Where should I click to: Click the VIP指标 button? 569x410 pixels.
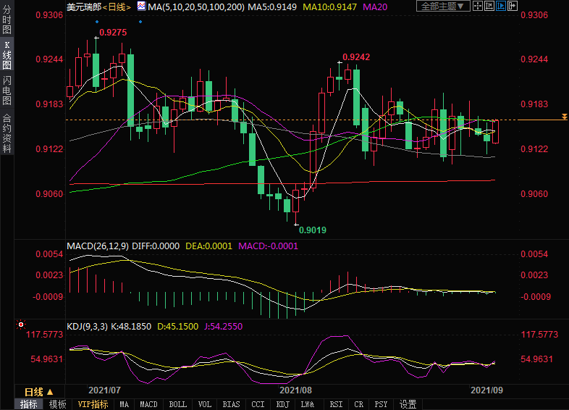click(x=93, y=404)
